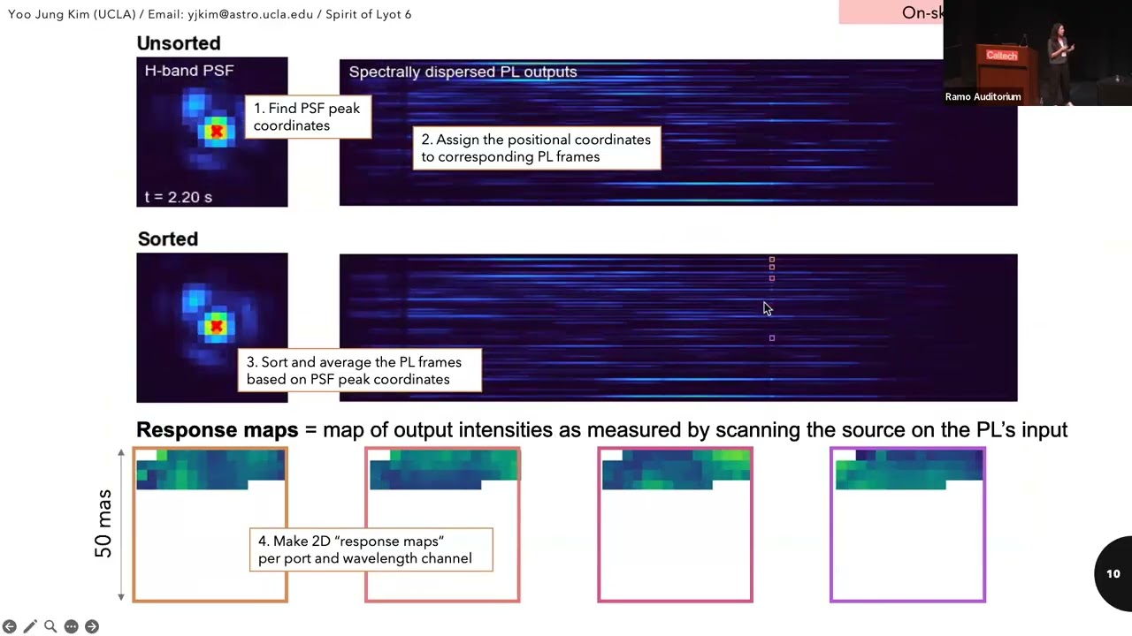Click the red X marker on Unsorted PSF
Viewport: 1132px width, 636px height.
(x=217, y=132)
